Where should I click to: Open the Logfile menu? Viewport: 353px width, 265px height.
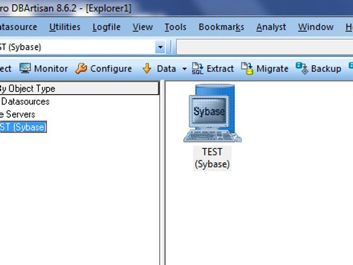pyautogui.click(x=106, y=27)
